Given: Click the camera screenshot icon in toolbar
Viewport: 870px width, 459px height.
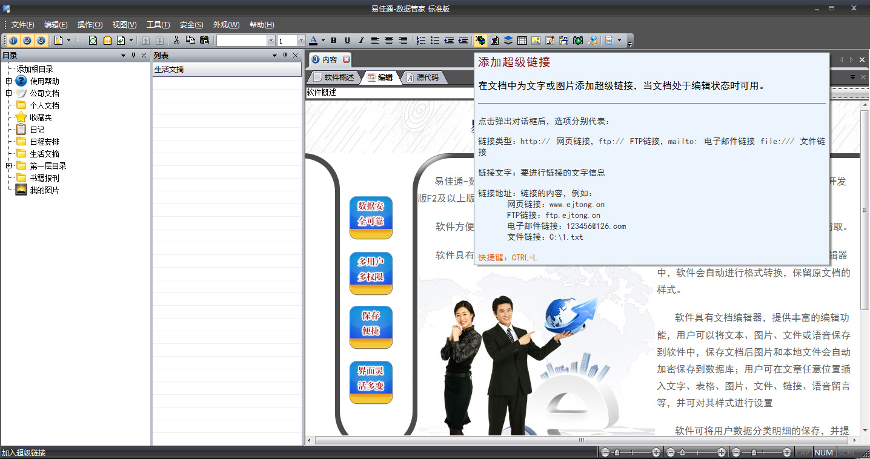Looking at the screenshot, I should pyautogui.click(x=578, y=41).
